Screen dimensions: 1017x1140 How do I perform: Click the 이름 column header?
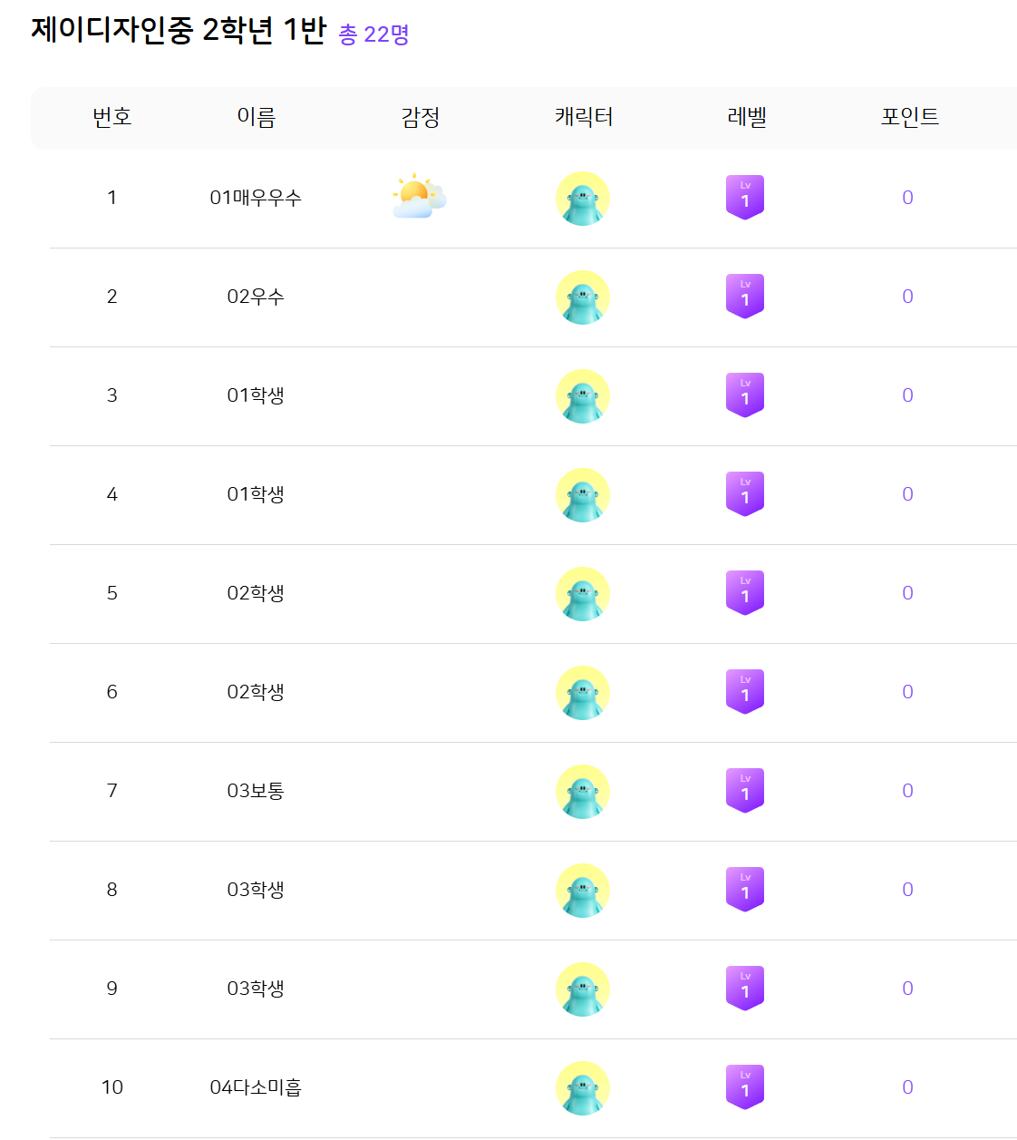257,117
